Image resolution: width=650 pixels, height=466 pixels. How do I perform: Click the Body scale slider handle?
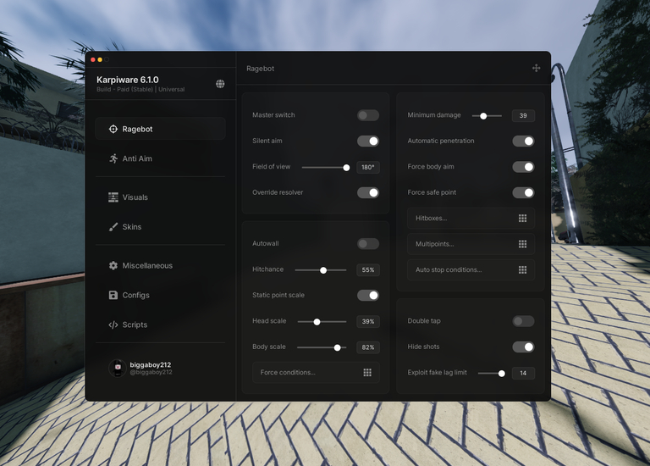tap(338, 347)
